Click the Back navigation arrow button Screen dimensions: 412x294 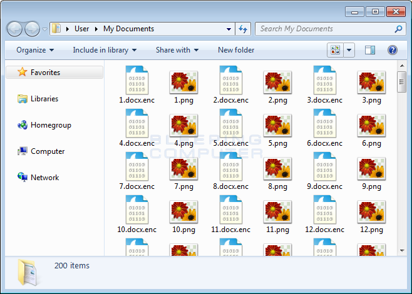pos(15,29)
